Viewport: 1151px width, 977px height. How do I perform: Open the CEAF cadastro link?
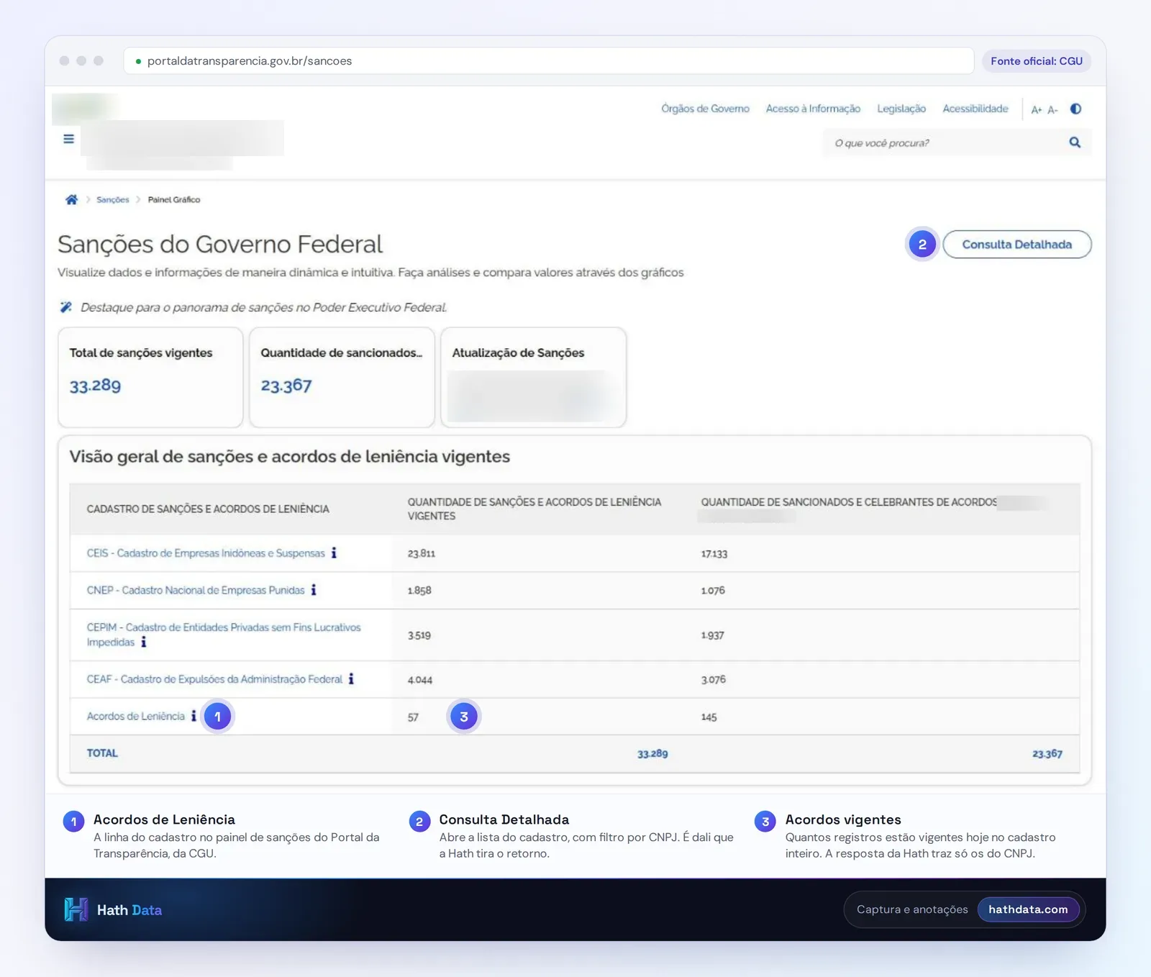[x=214, y=679]
